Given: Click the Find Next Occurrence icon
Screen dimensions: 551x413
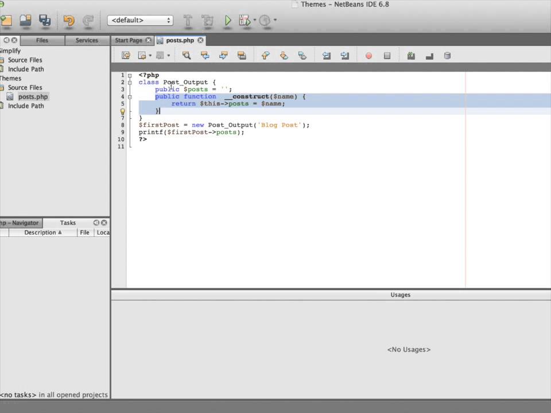Looking at the screenshot, I should [x=223, y=56].
